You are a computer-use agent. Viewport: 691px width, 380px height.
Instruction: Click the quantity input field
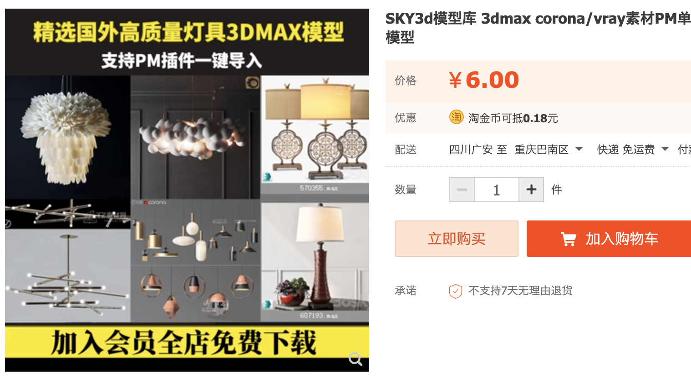pyautogui.click(x=497, y=190)
